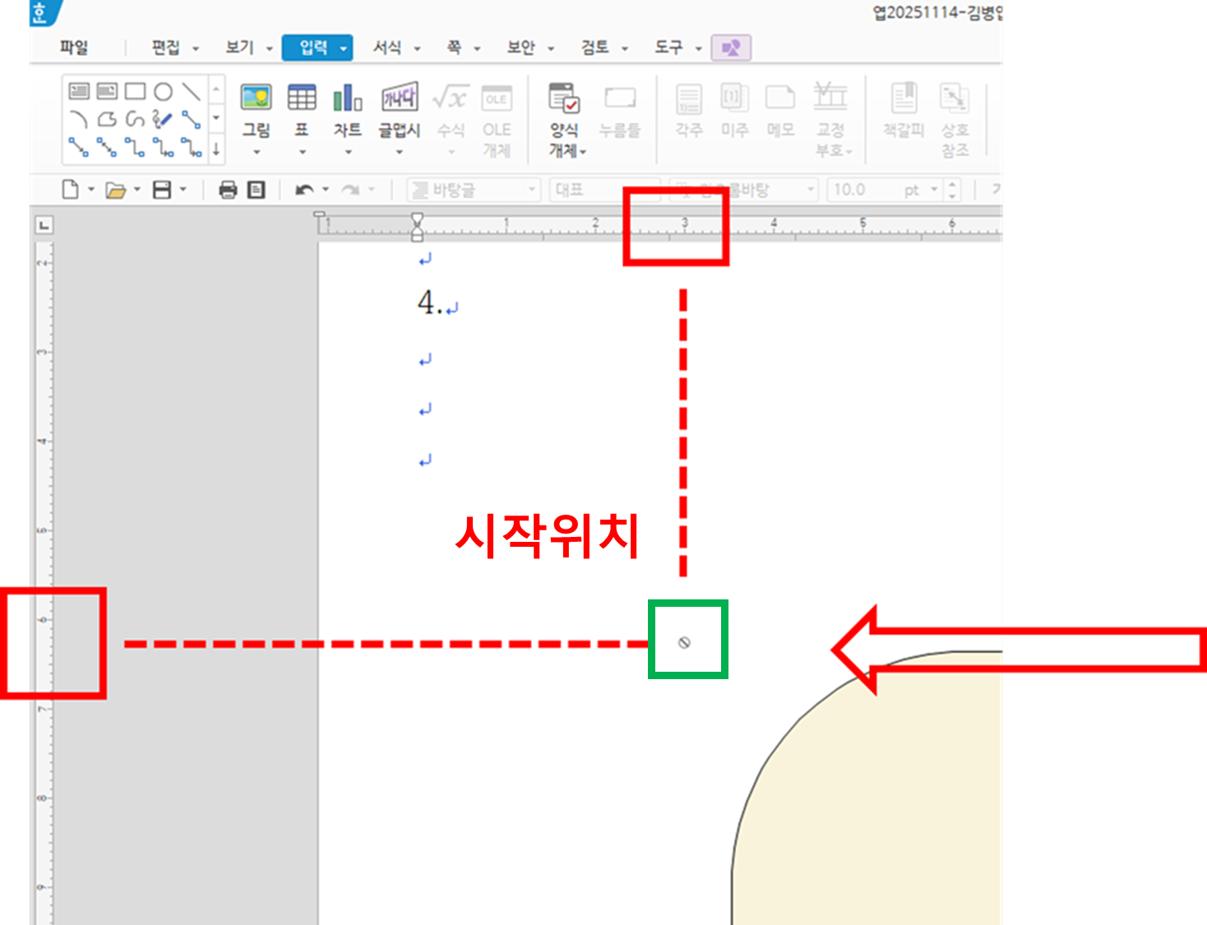Image resolution: width=1207 pixels, height=925 pixels.
Task: Open the 쪽 menu
Action: tap(463, 48)
